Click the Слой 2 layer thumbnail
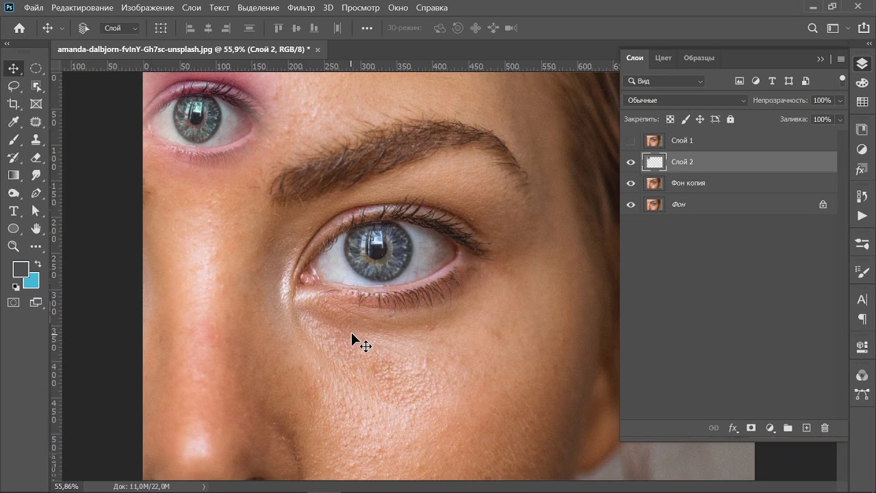The image size is (876, 493). pyautogui.click(x=655, y=162)
